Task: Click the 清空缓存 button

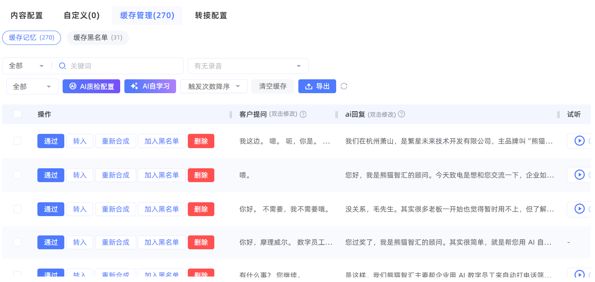Action: [273, 86]
